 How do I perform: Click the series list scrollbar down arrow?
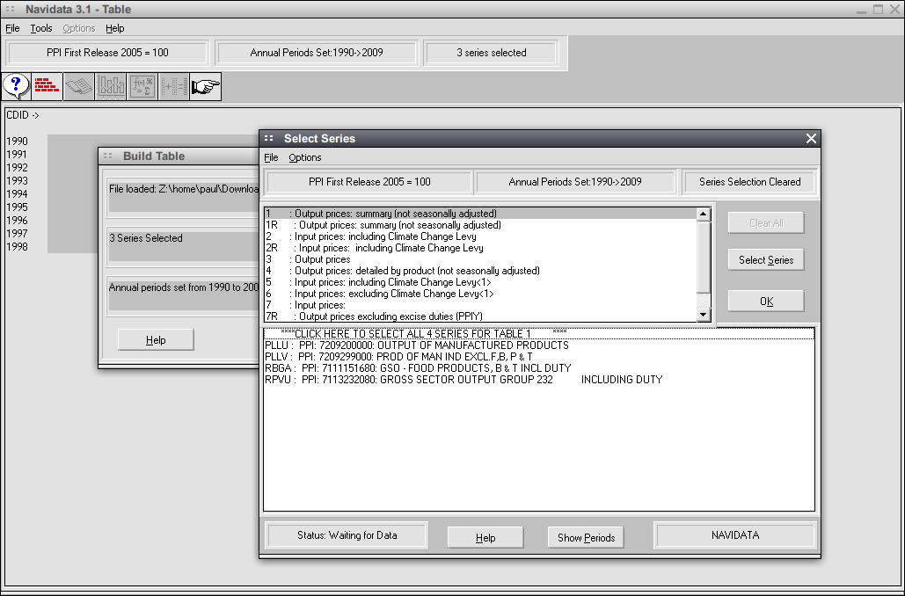[704, 315]
